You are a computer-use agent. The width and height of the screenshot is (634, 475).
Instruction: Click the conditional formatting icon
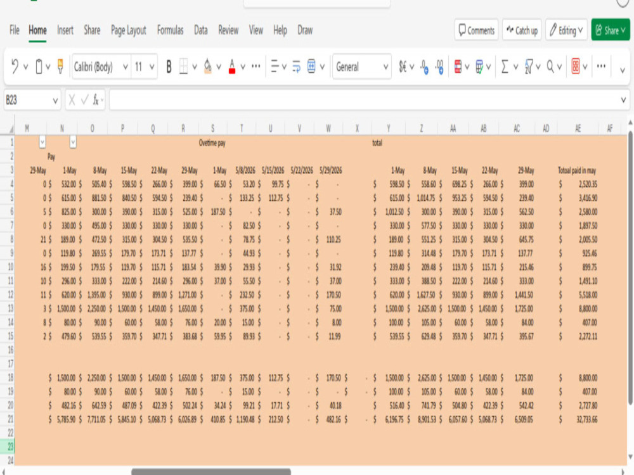458,66
